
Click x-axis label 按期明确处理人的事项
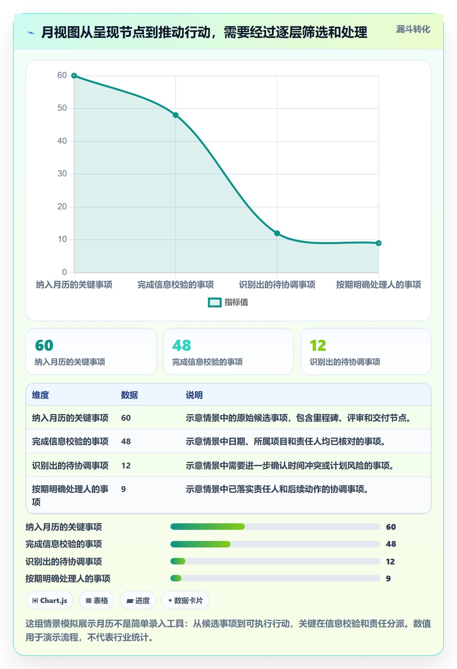coord(379,285)
